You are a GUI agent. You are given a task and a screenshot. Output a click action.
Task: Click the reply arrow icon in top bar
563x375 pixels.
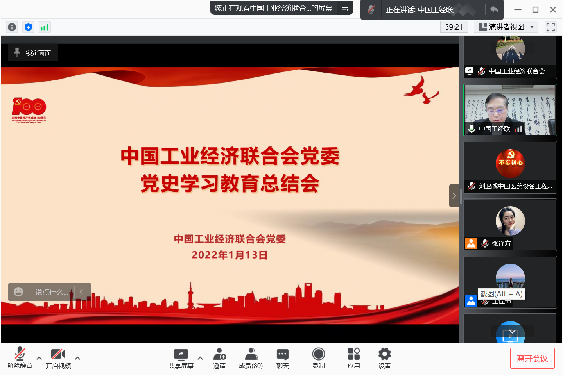(494, 9)
